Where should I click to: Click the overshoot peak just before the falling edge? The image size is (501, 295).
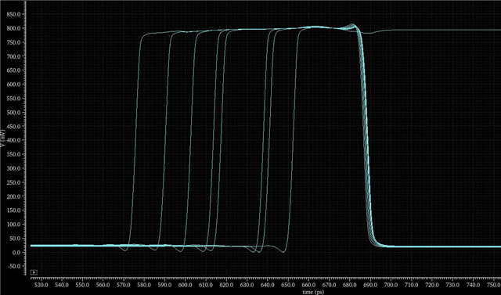click(x=351, y=25)
